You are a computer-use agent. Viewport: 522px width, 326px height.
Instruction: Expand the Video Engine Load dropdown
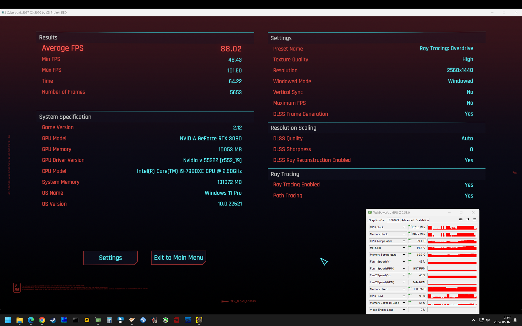pos(404,310)
